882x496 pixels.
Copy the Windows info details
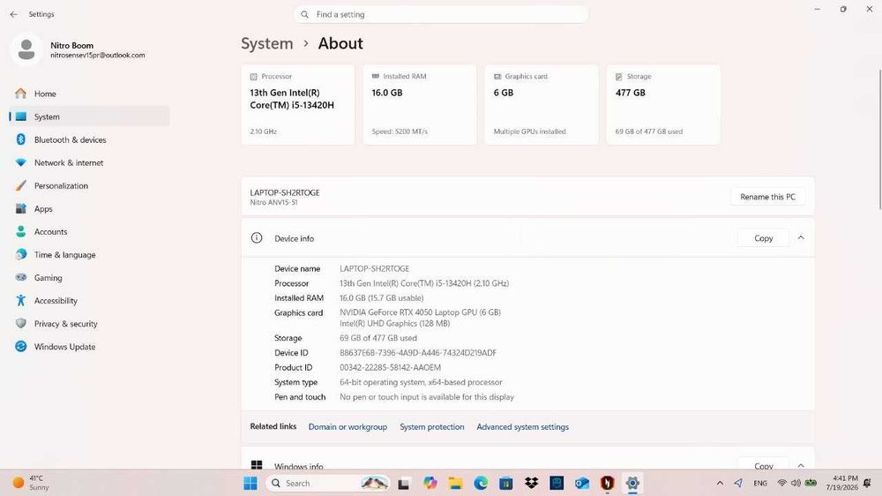[763, 466]
